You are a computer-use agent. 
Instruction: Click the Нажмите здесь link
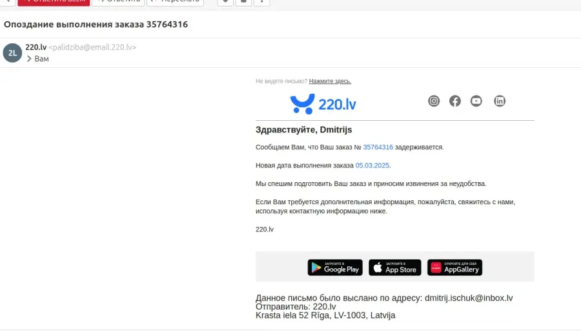tap(330, 81)
